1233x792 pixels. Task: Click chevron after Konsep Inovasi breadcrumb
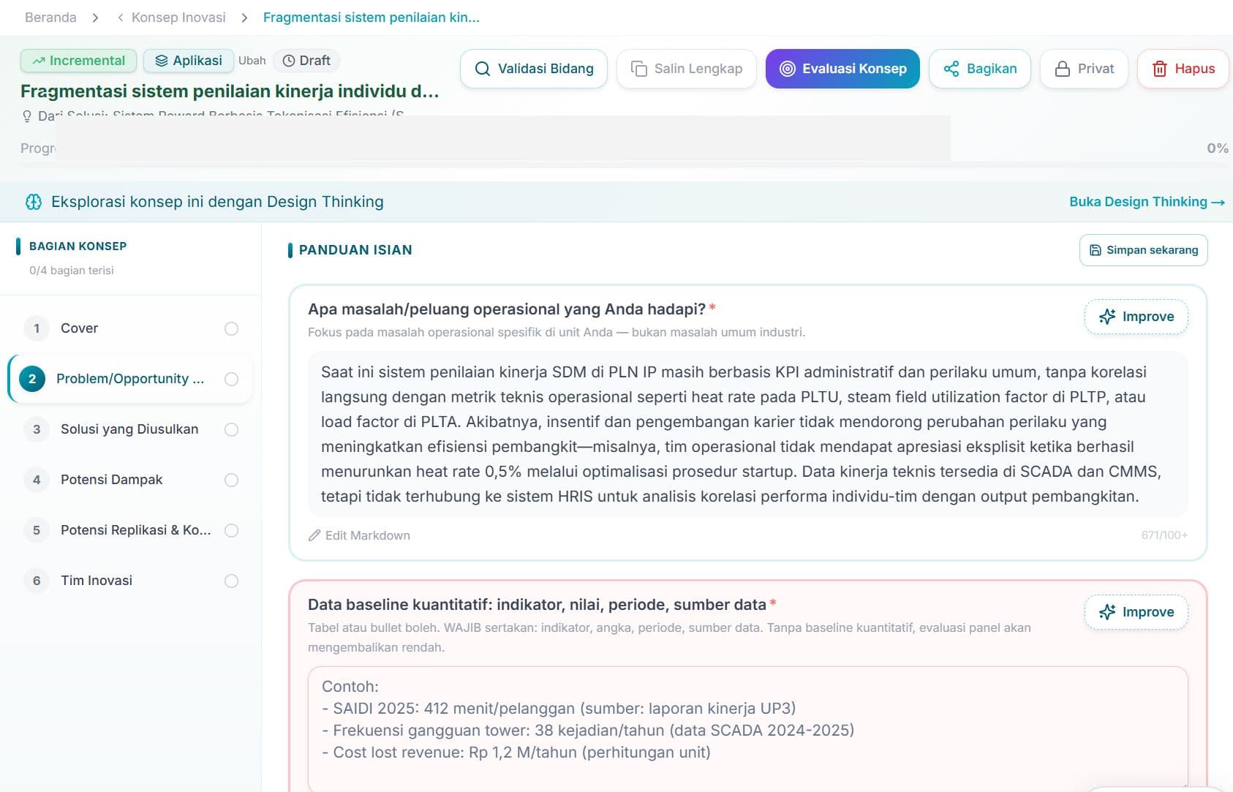click(x=244, y=18)
